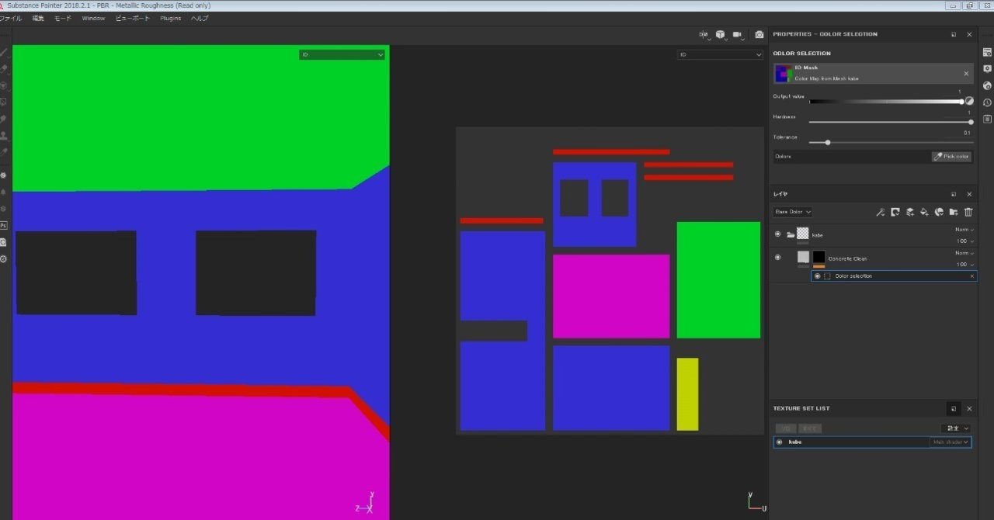Click the symmetry toggle icon in viewport toolbar
Image resolution: width=994 pixels, height=520 pixels.
[704, 34]
